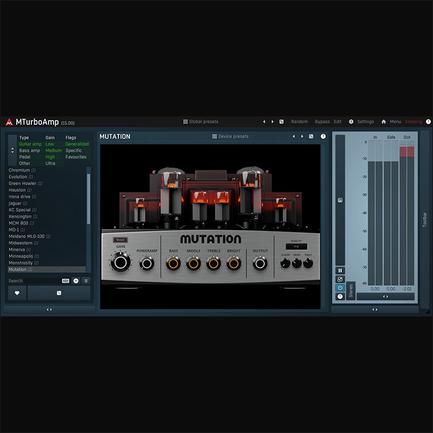Select previous device preset arrow
The image size is (433, 433).
[293, 136]
